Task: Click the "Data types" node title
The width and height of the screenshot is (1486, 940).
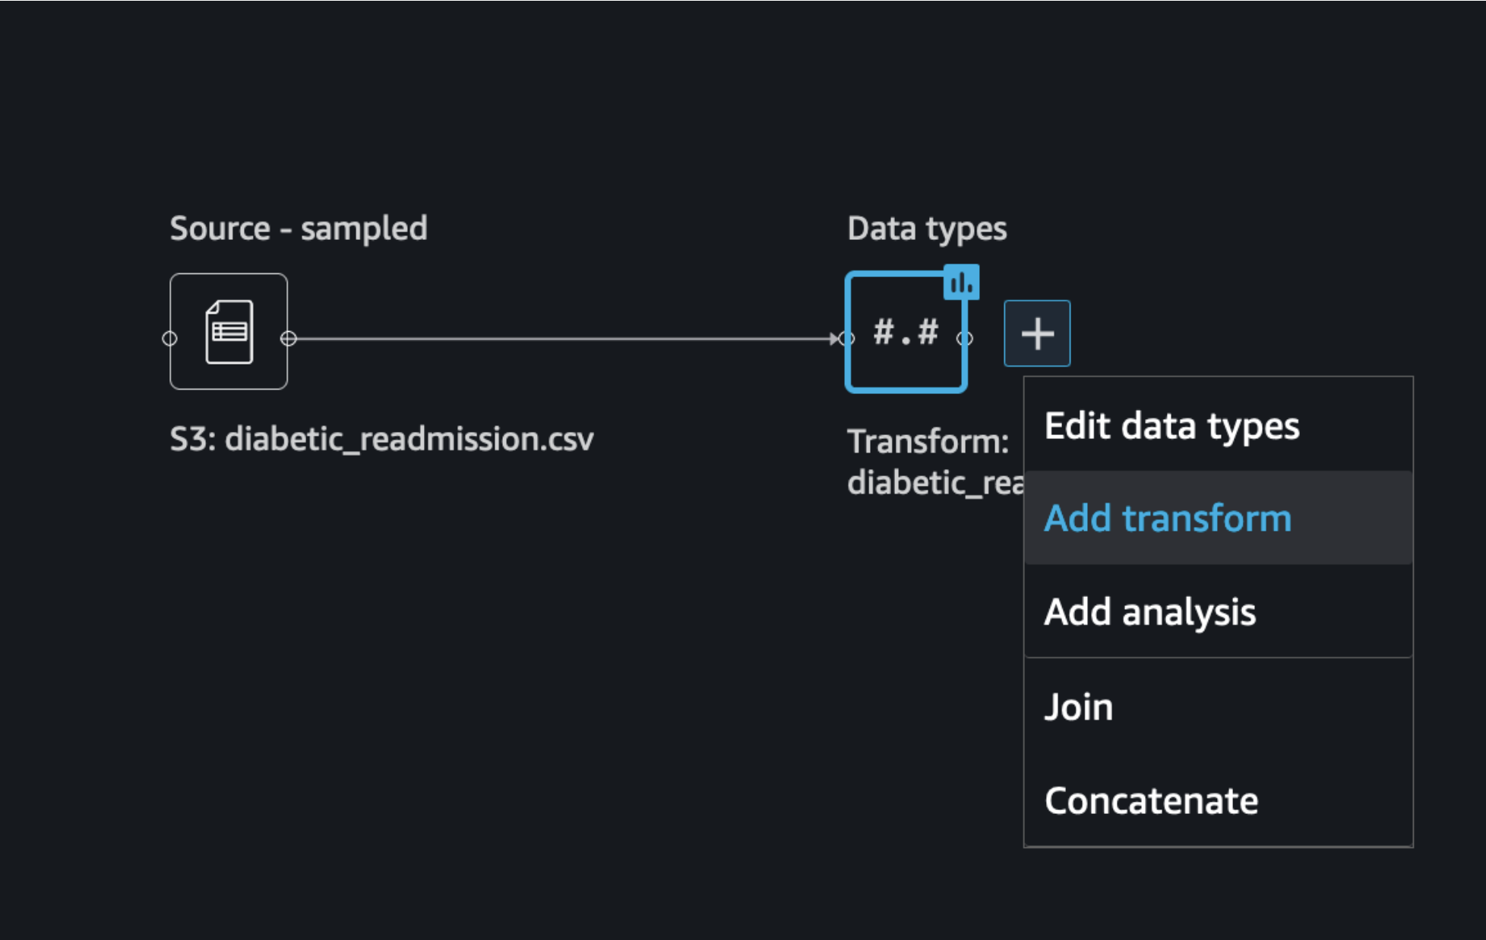Action: 927,229
